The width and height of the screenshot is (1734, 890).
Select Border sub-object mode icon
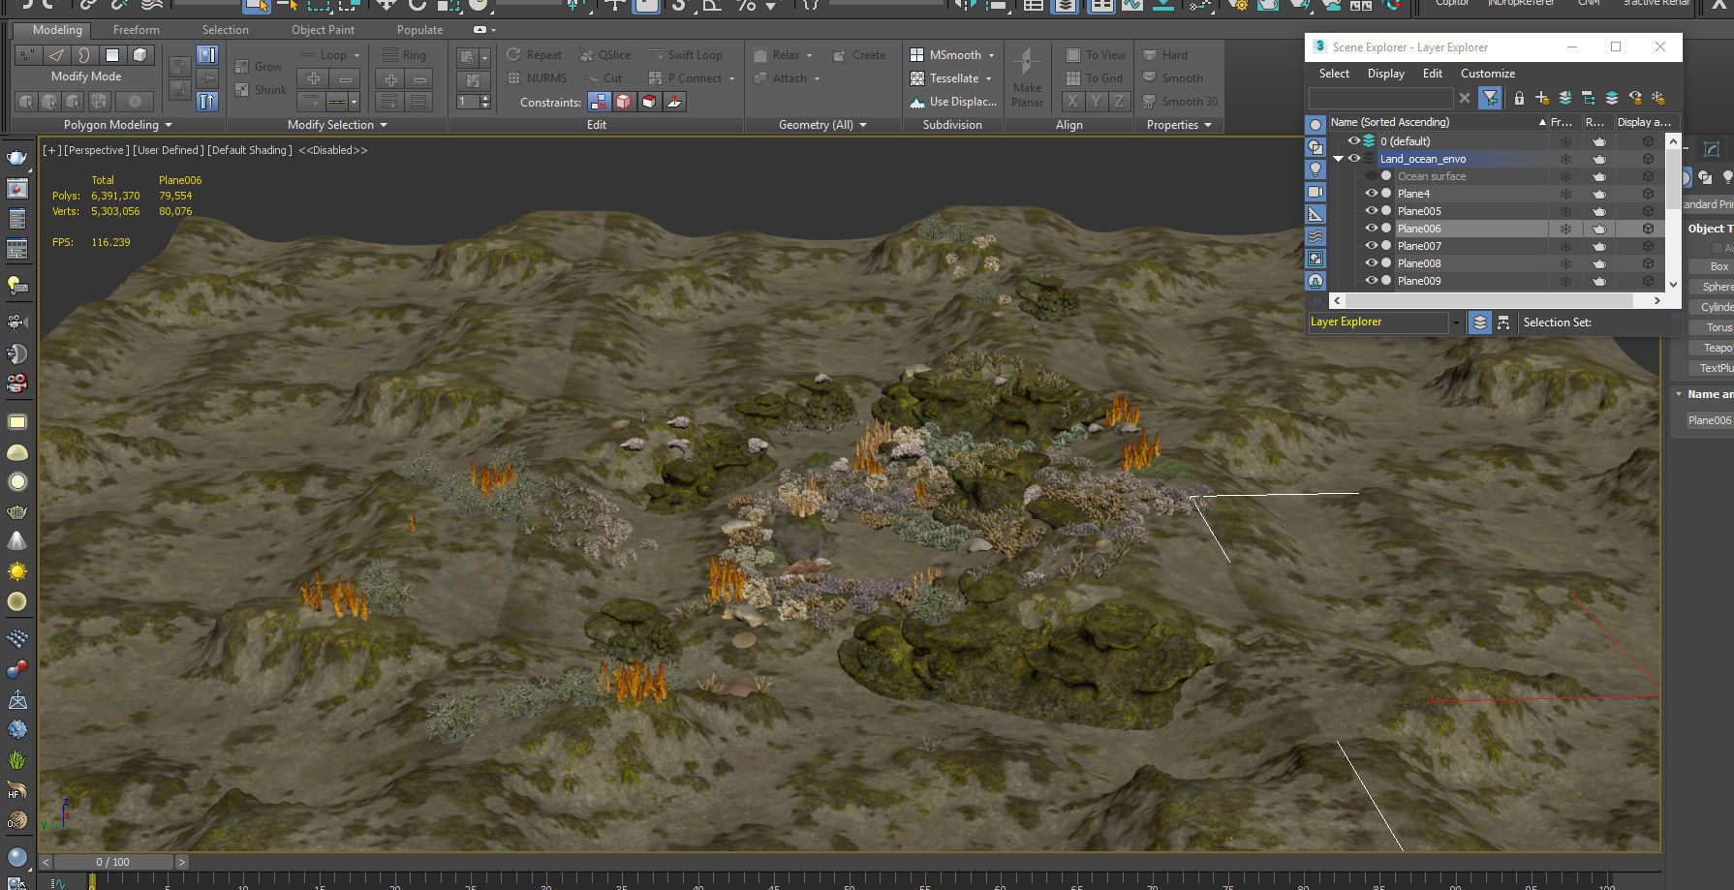[84, 55]
